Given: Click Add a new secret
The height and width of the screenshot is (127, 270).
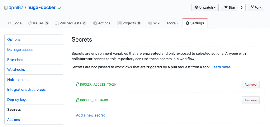Looking at the screenshot, I should (90, 115).
